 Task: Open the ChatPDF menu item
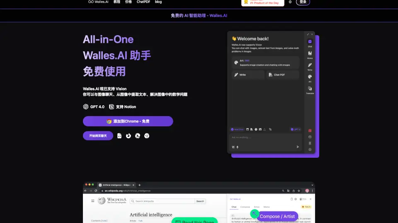point(143,2)
